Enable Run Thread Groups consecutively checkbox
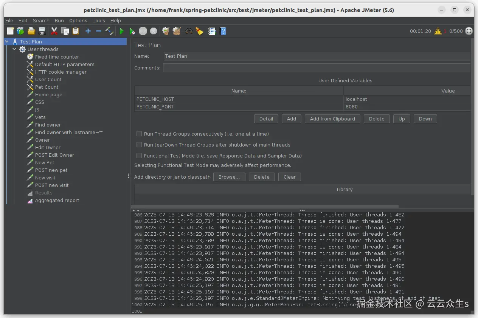The height and width of the screenshot is (318, 478). point(139,134)
